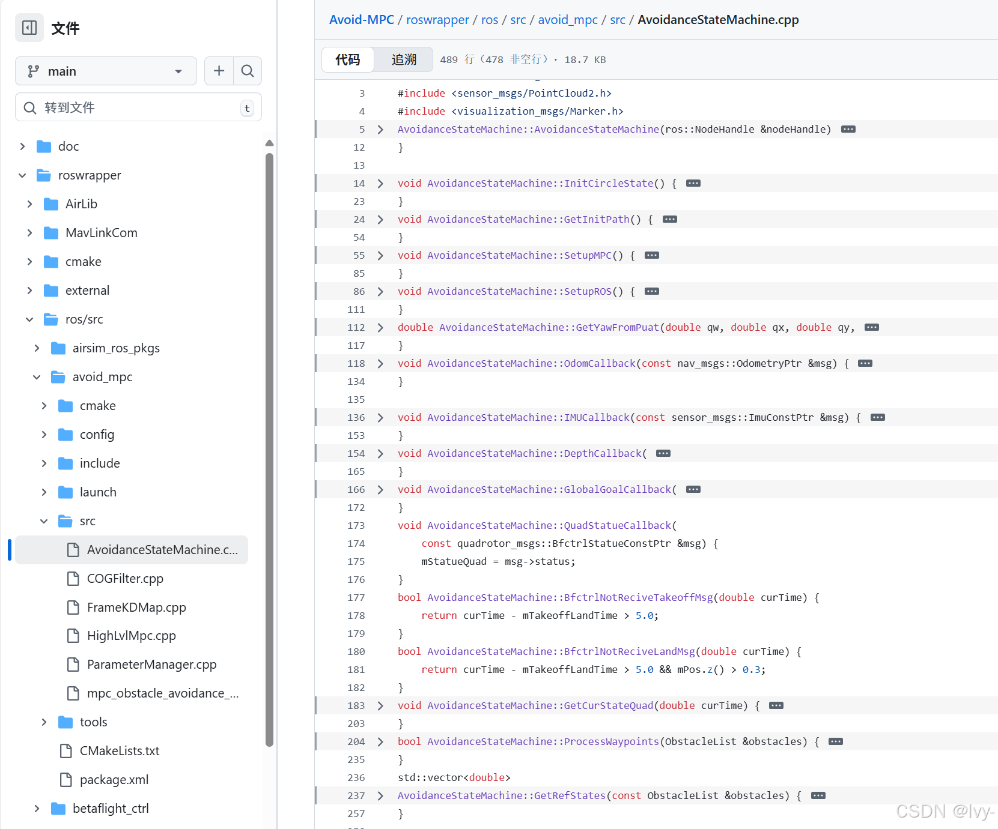Click the add file plus icon
998x829 pixels.
(x=219, y=71)
